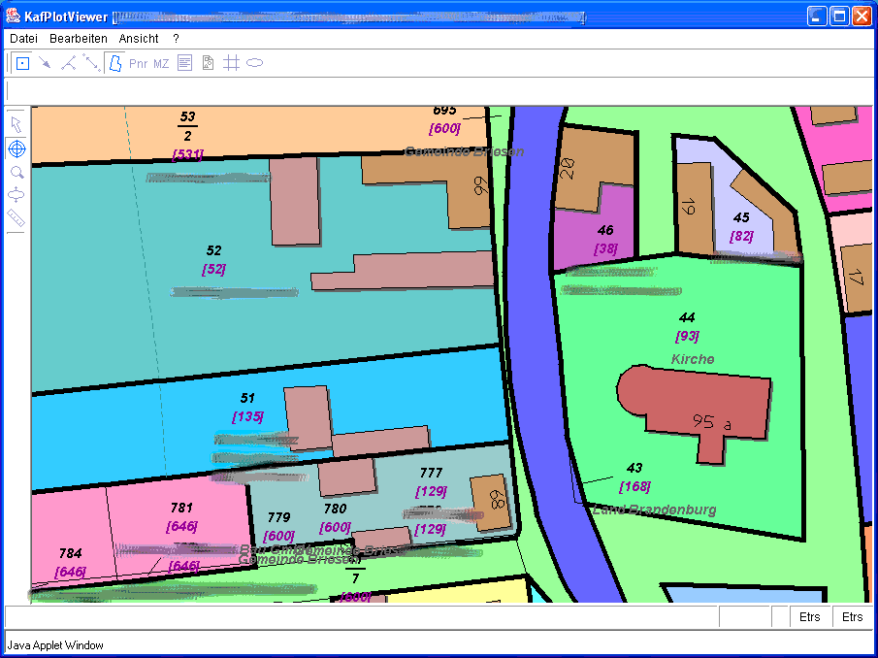The height and width of the screenshot is (658, 878).
Task: Toggle the blue parcel outline tool
Action: coord(114,64)
